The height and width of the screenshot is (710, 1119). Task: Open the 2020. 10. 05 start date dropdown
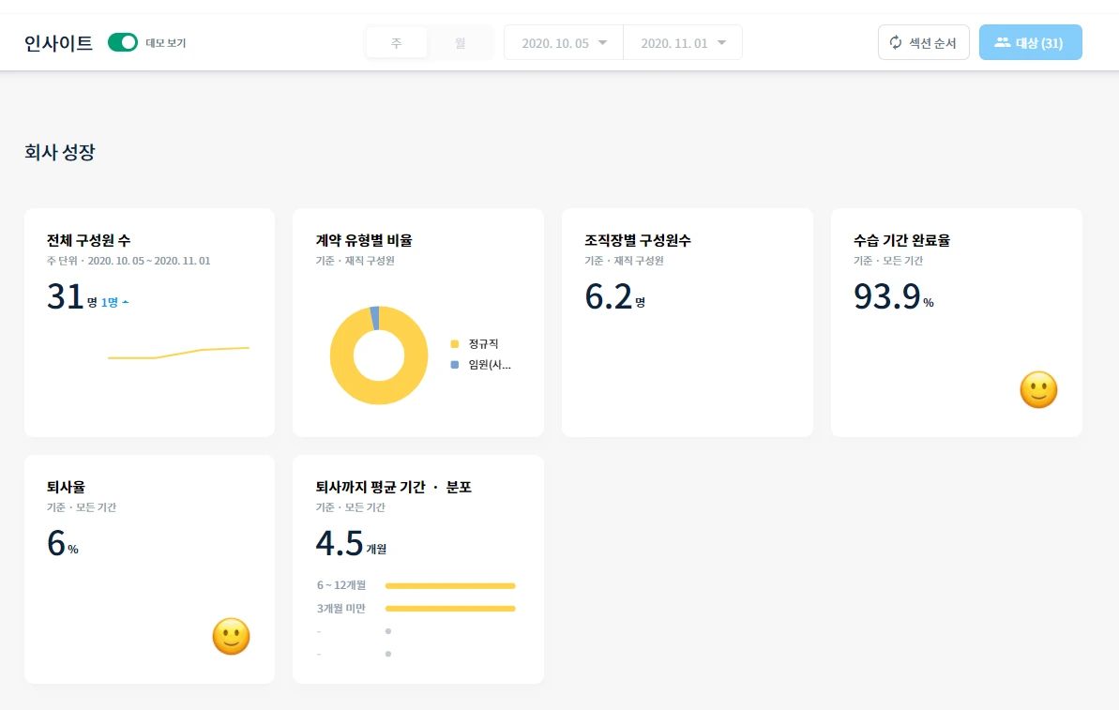click(564, 43)
